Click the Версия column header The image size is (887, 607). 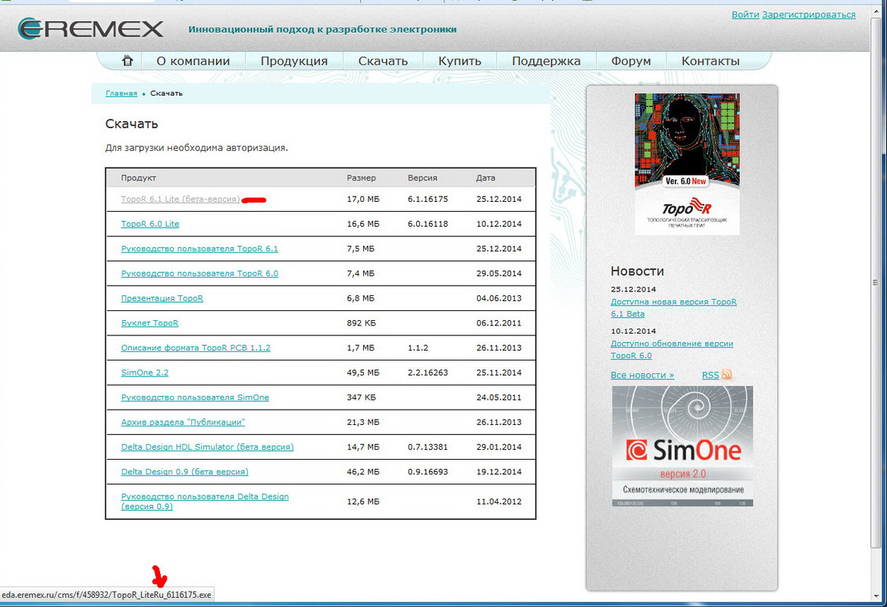click(422, 178)
